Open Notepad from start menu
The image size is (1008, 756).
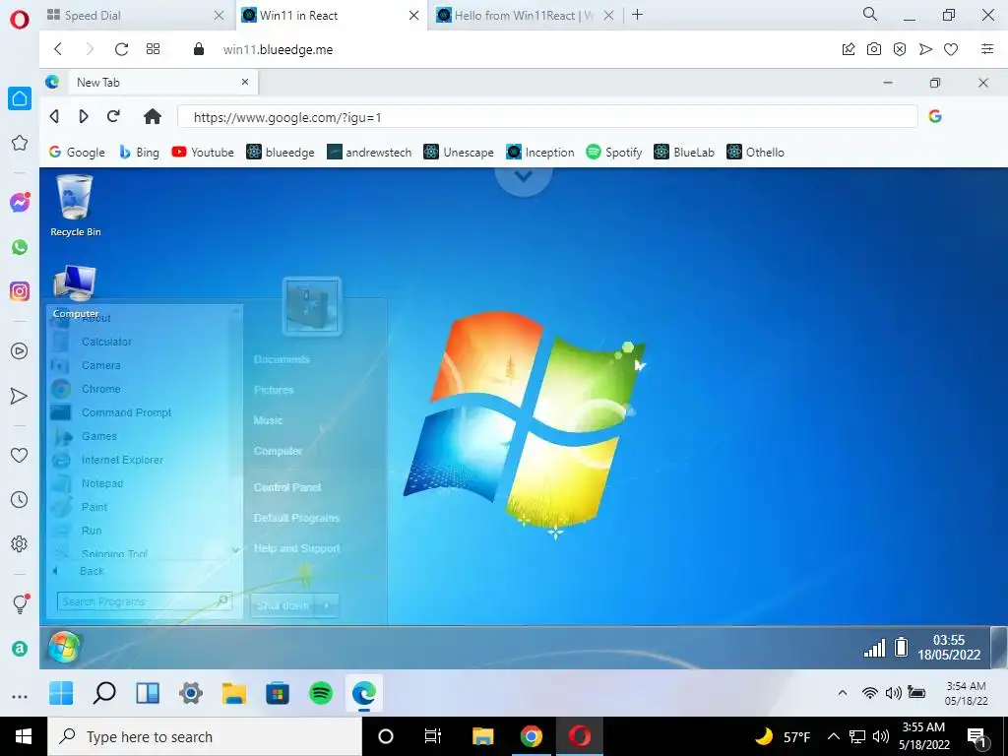click(102, 483)
